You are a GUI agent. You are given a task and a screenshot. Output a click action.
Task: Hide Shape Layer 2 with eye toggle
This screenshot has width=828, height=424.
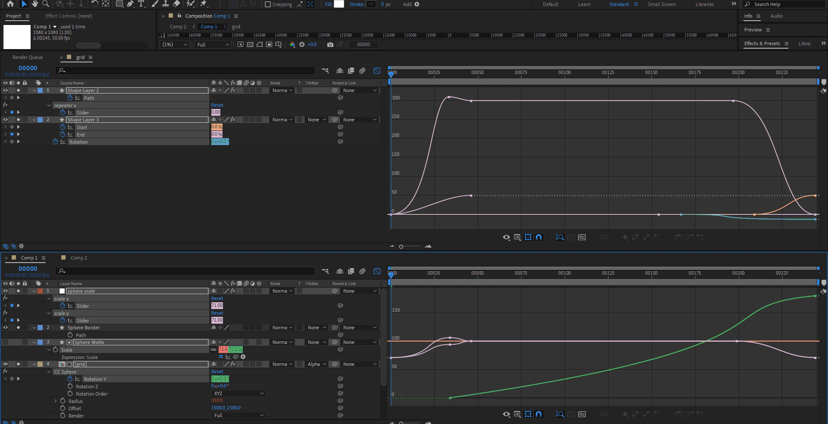(6, 90)
